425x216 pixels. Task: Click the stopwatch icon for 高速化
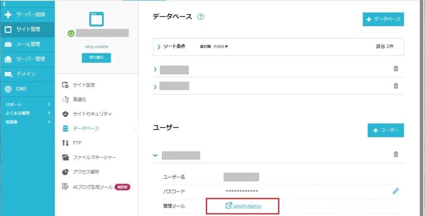65,99
